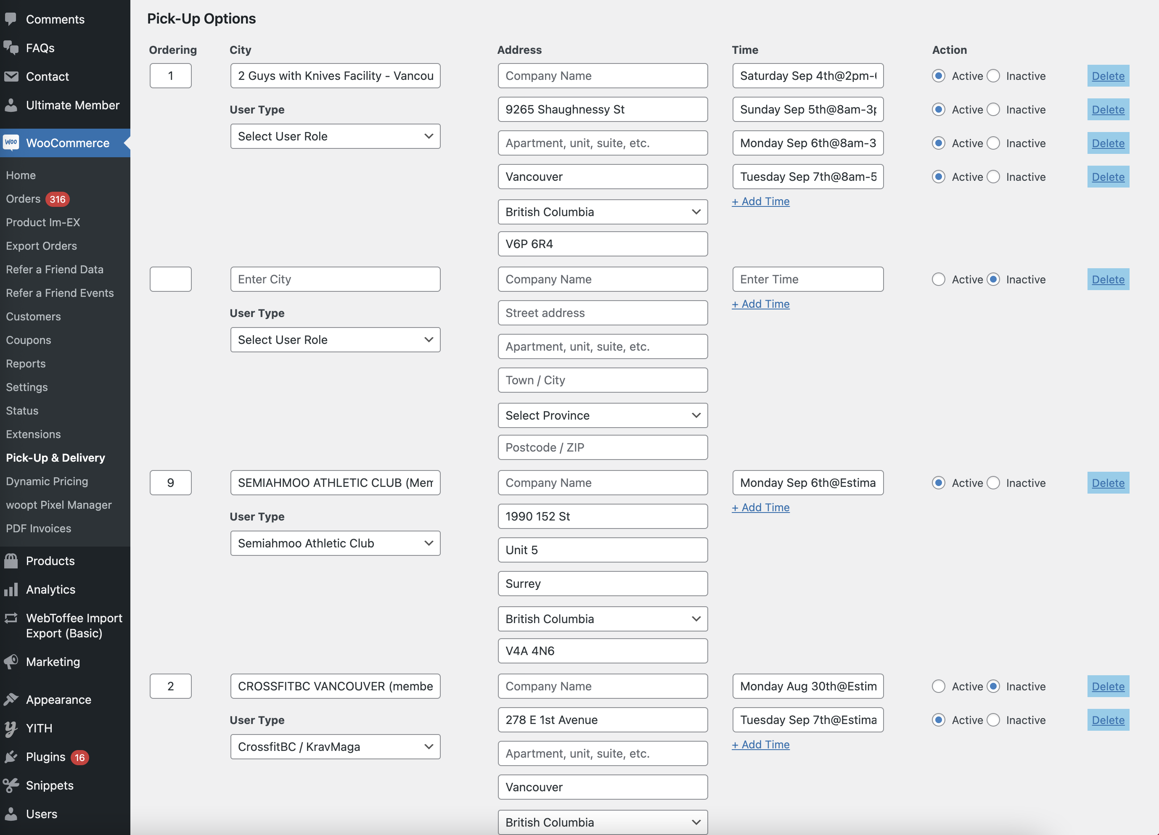Click Add Time under the Semiahmoo pickup

point(760,507)
